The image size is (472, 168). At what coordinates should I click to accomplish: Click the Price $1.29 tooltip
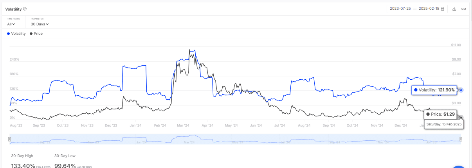point(440,114)
